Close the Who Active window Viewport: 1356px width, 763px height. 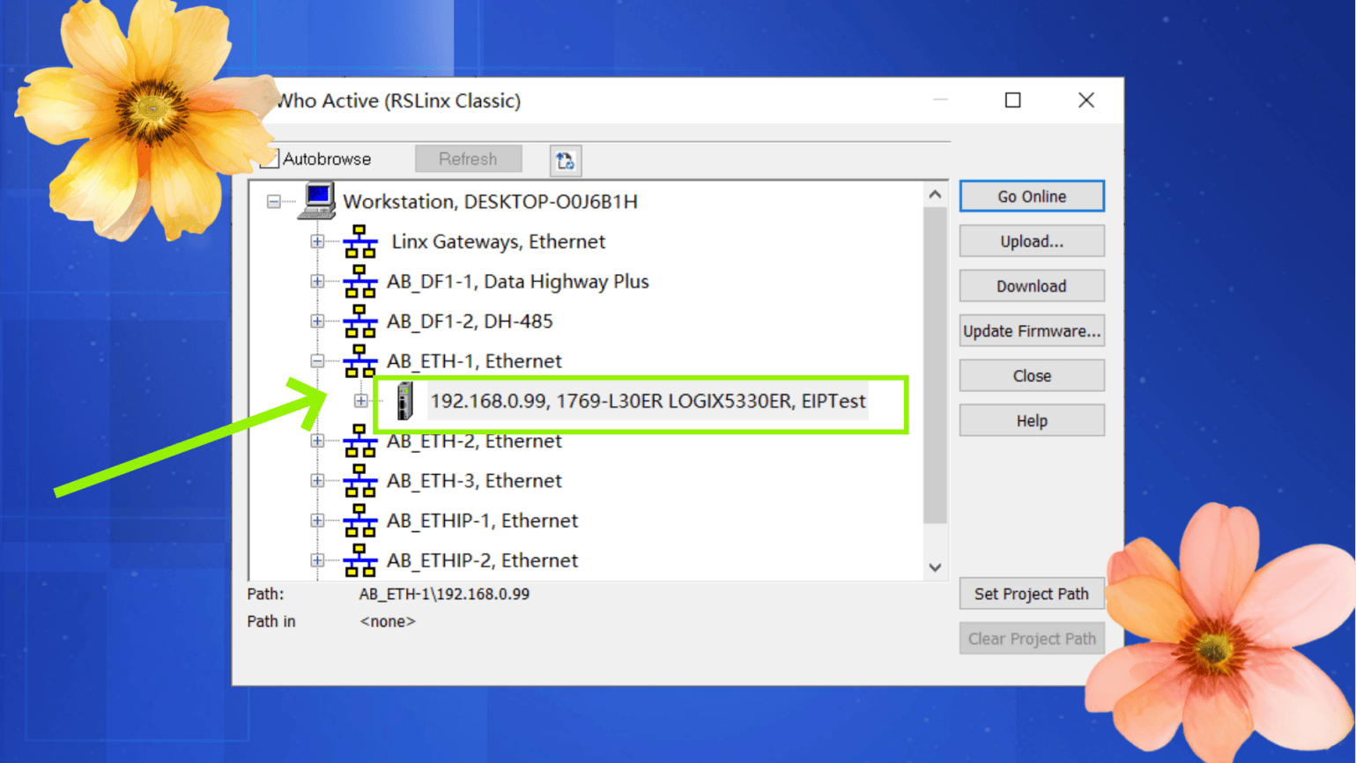click(1086, 100)
